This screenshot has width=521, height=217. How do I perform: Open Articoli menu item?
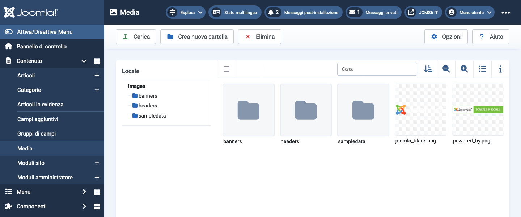26,76
